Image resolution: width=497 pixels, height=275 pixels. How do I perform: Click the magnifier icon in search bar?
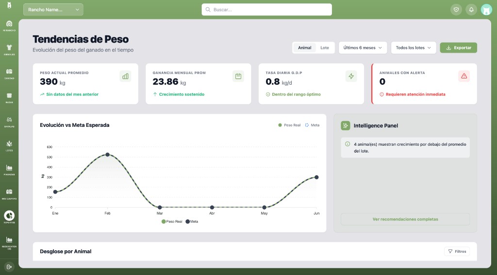(x=208, y=10)
